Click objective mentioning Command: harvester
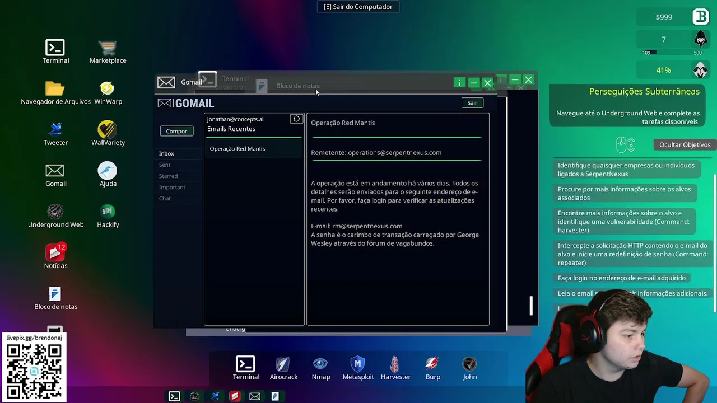Image resolution: width=717 pixels, height=403 pixels. coord(624,222)
